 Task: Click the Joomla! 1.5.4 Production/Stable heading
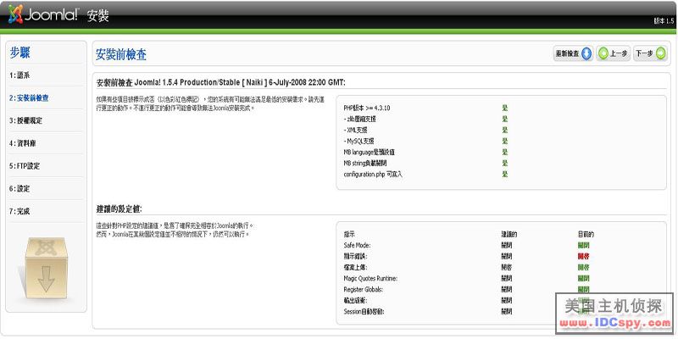point(220,82)
